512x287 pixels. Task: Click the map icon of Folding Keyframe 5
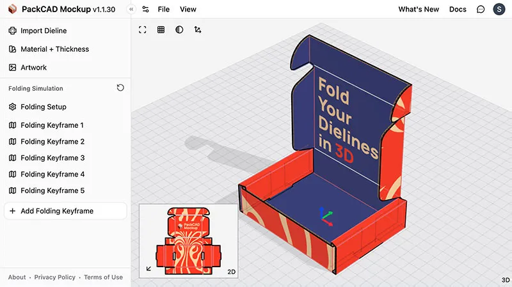[12, 190]
